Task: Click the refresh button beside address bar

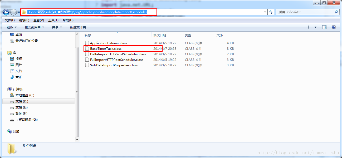Action: point(271,12)
